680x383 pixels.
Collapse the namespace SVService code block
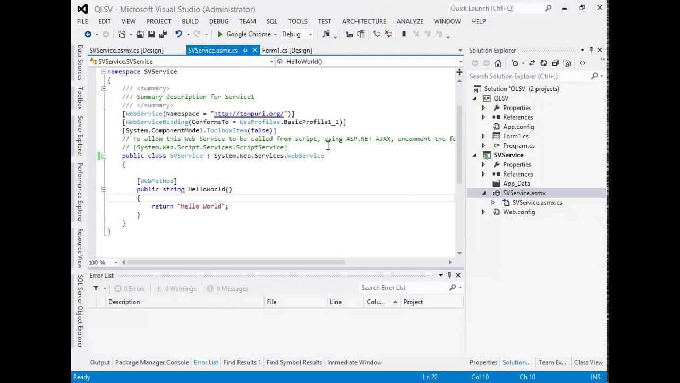[x=104, y=71]
